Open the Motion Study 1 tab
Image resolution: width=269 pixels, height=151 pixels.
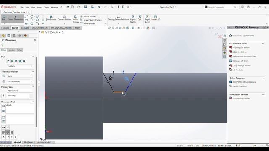[x=44, y=143]
